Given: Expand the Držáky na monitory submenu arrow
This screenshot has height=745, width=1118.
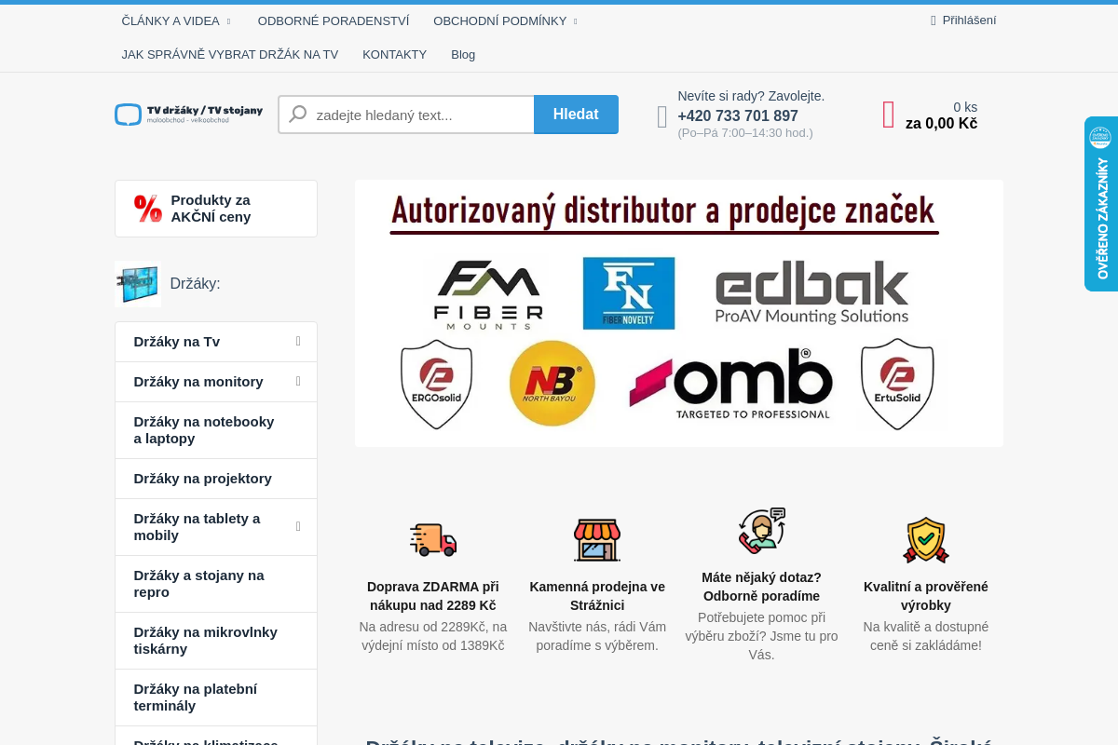Looking at the screenshot, I should click(x=298, y=382).
